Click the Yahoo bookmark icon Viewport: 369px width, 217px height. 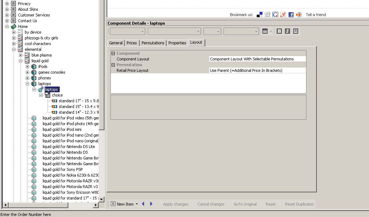click(x=283, y=15)
